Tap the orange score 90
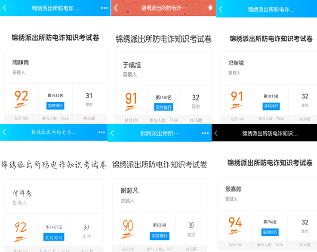317x252 pixels. 128,226
